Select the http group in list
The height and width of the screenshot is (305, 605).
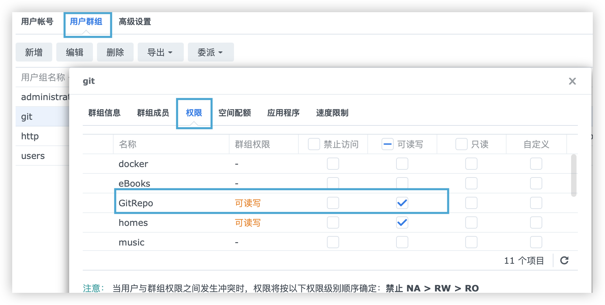click(x=30, y=136)
